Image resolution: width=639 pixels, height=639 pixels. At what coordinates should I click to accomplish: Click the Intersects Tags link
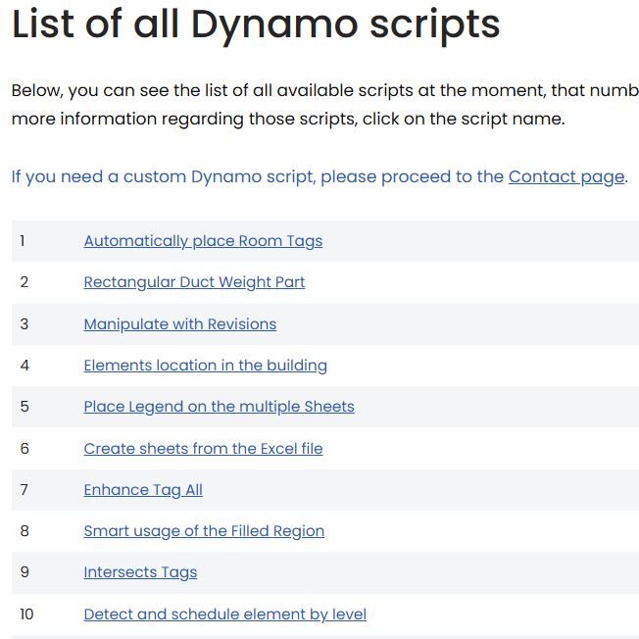click(x=140, y=572)
